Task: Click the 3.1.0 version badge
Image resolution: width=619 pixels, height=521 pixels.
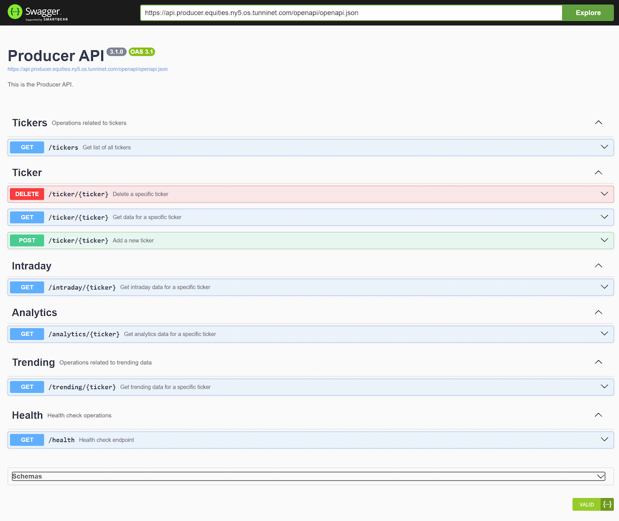Action: [x=116, y=52]
